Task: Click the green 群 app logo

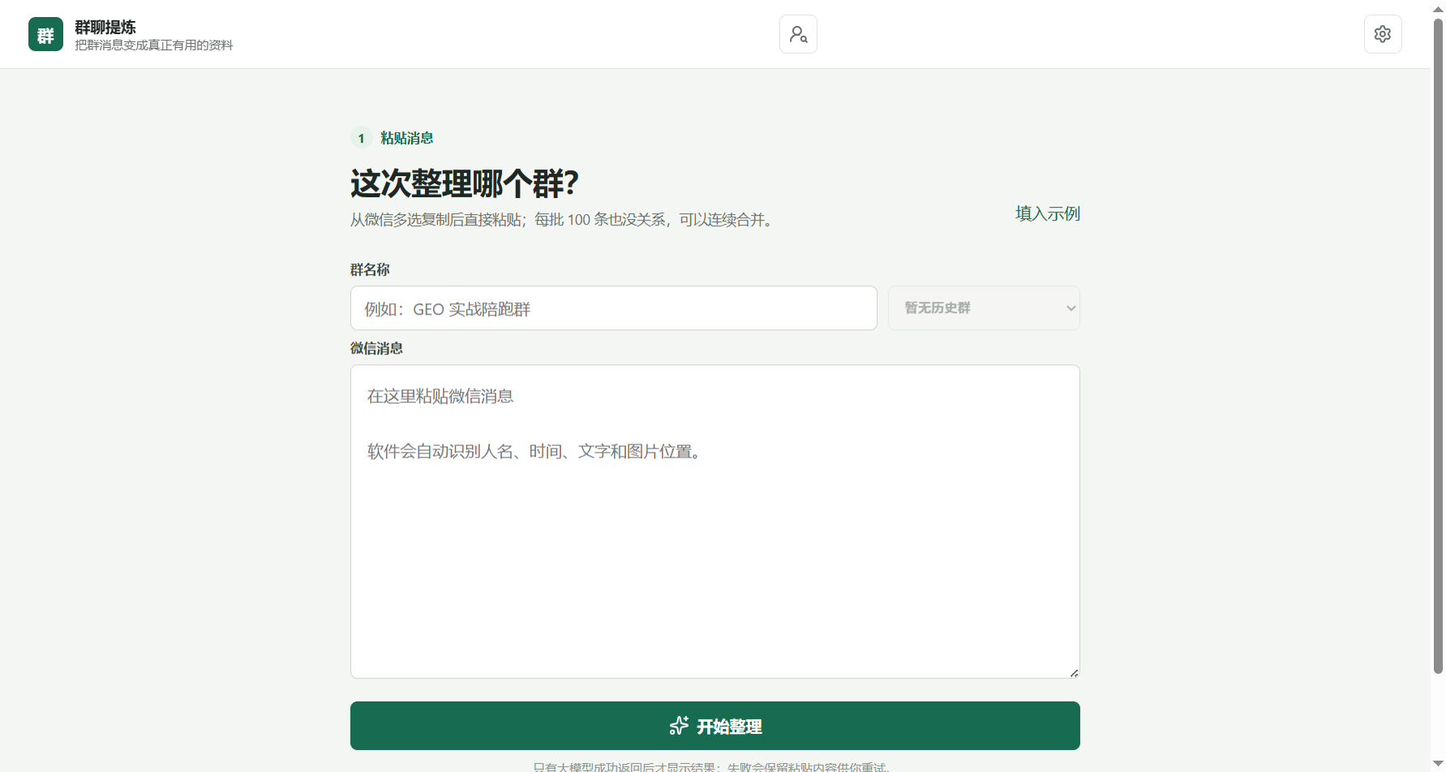Action: point(45,34)
